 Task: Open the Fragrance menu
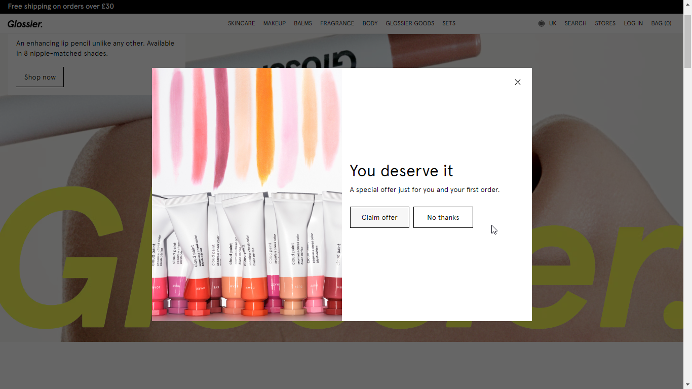coord(337,23)
